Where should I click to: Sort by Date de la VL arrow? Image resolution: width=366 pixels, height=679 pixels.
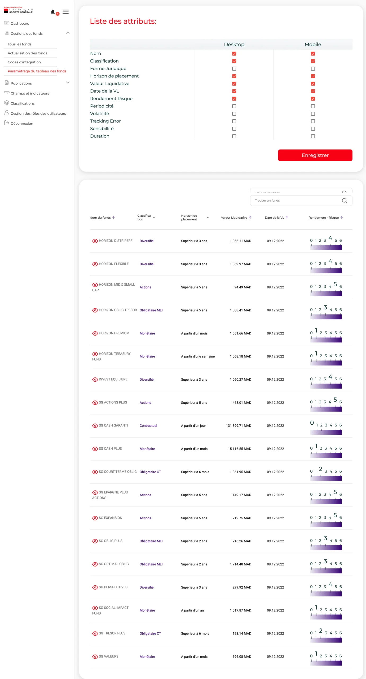tap(287, 217)
